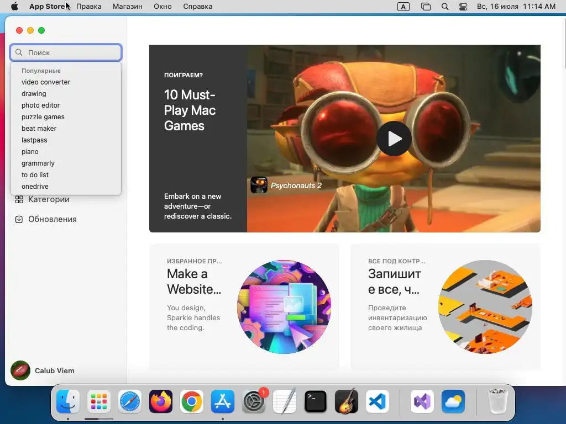Click the green zoom window button
The image size is (566, 424).
pos(41,30)
